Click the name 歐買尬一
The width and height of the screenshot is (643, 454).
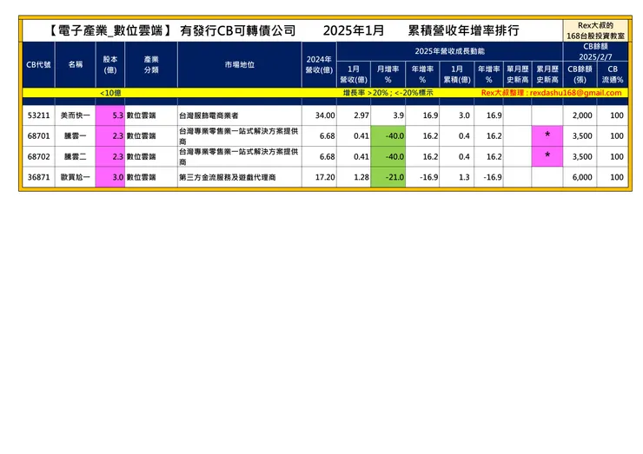(x=75, y=177)
